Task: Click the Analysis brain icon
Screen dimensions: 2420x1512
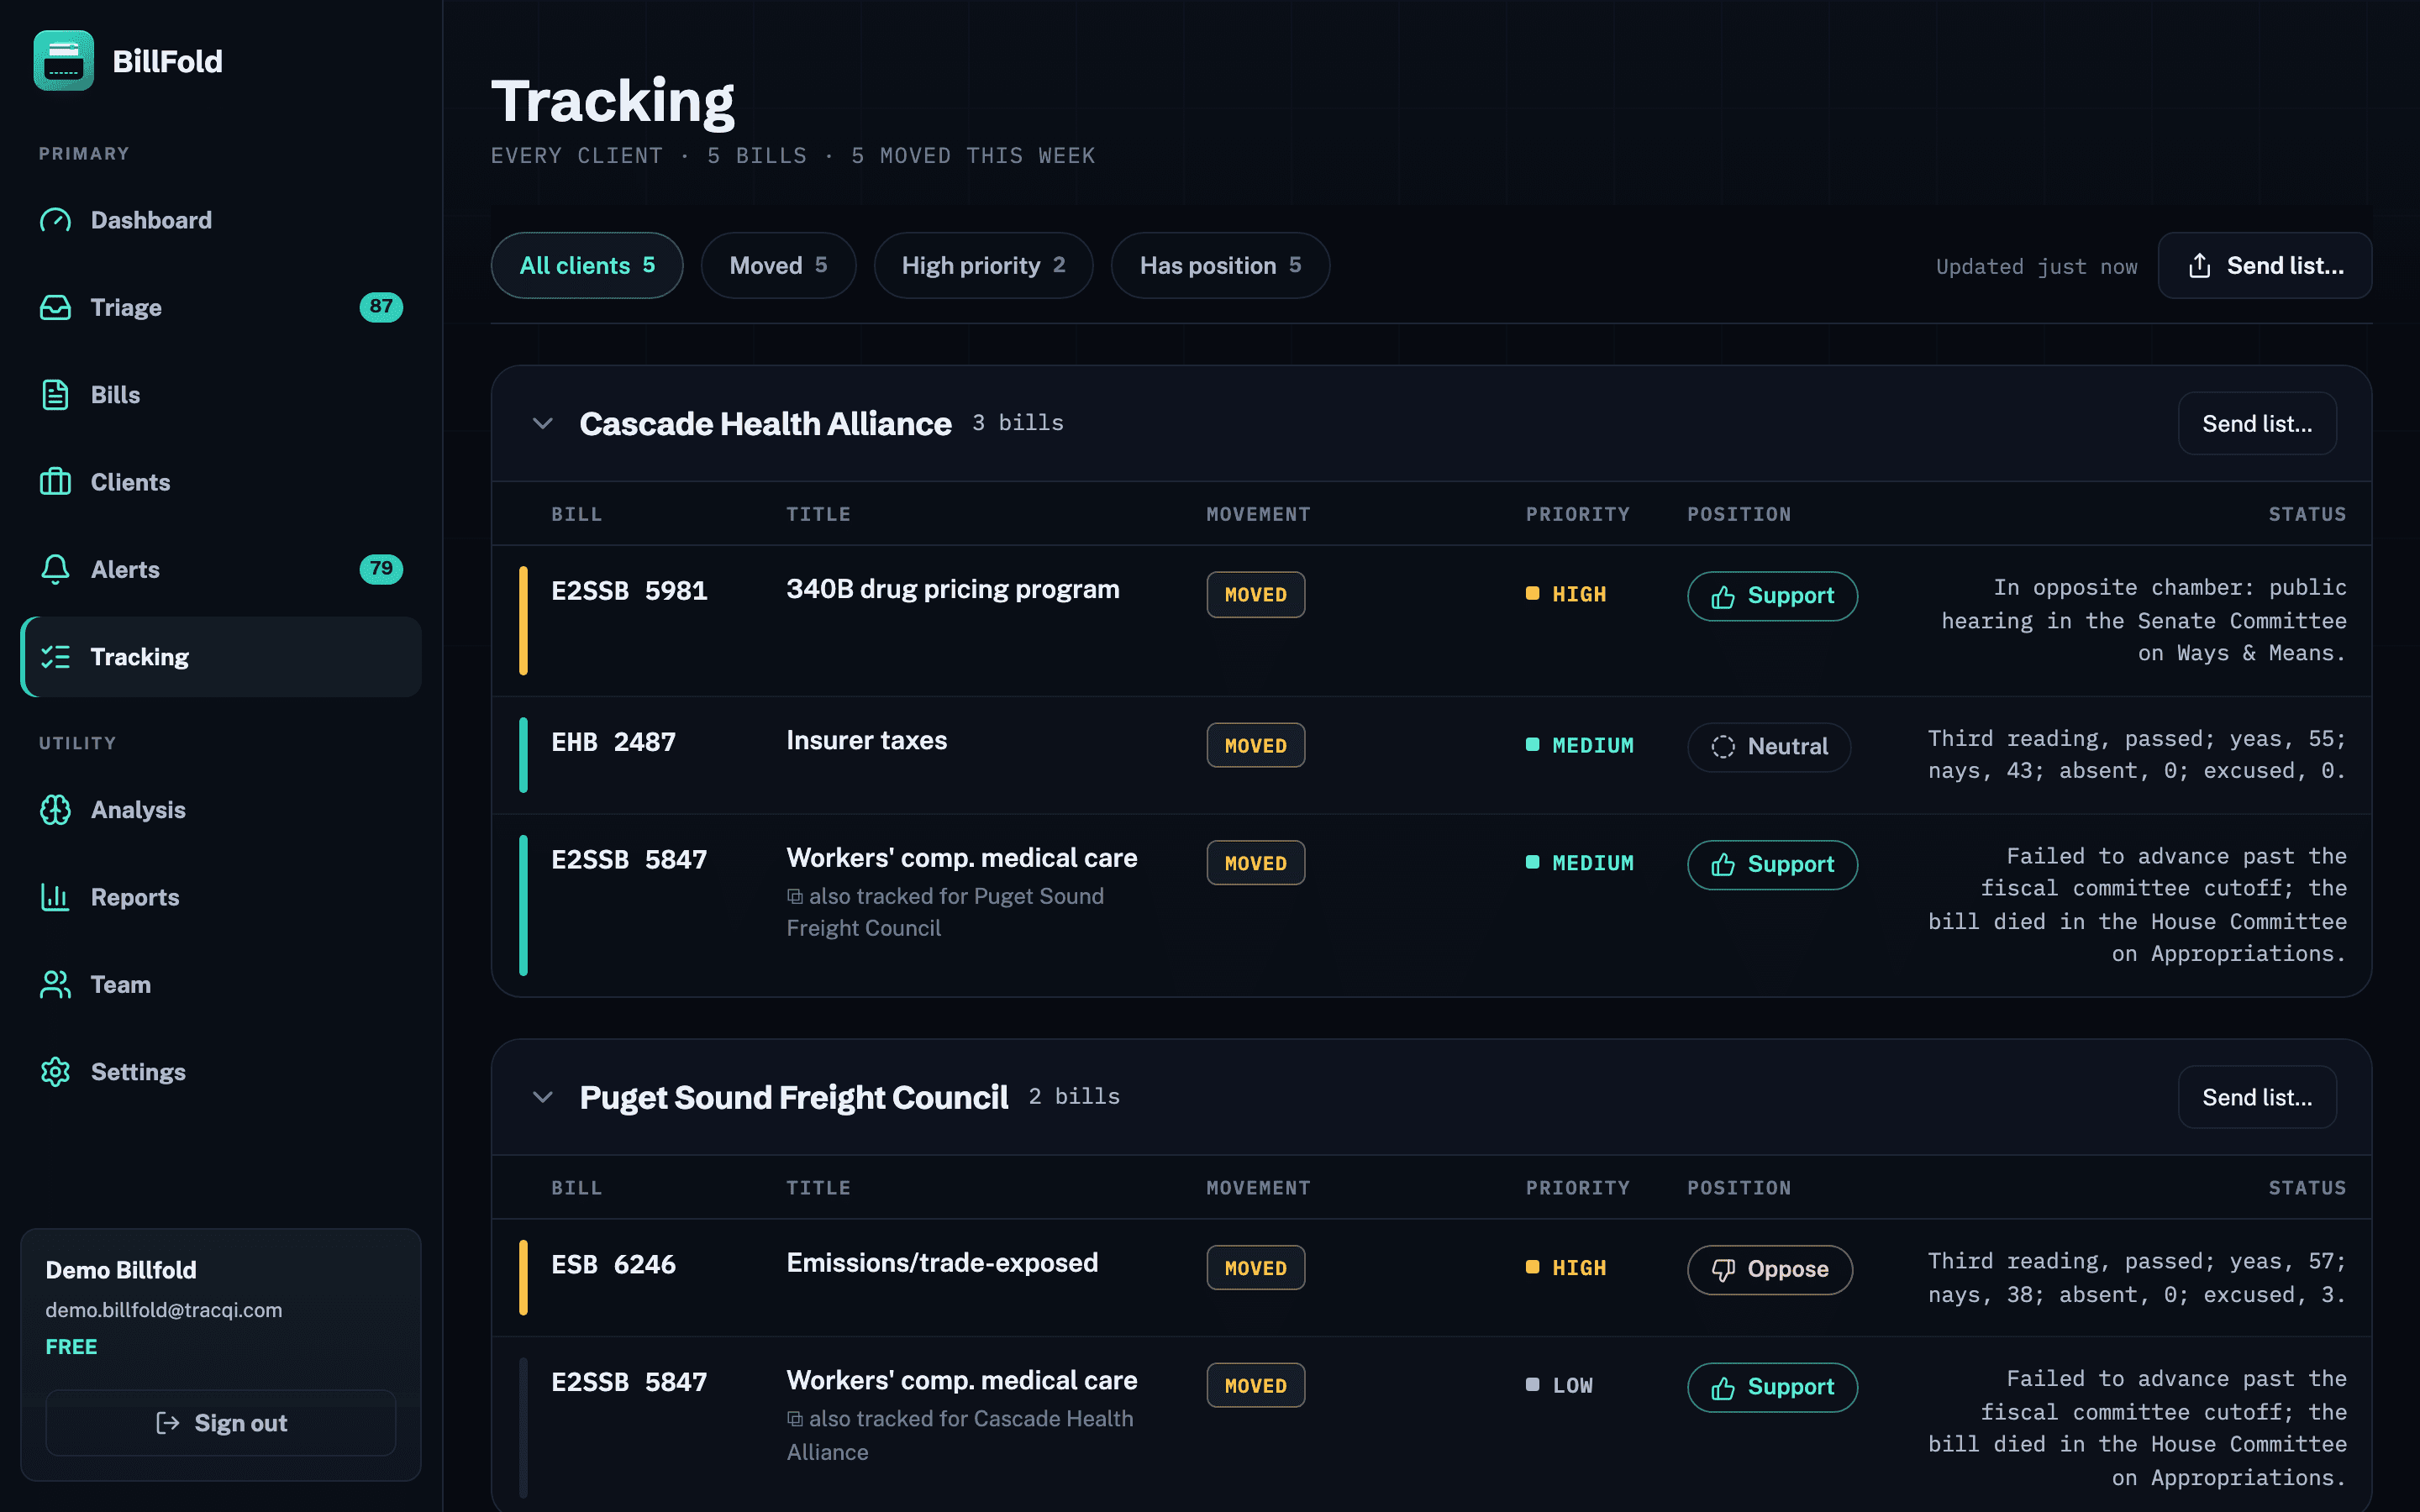Action: point(55,810)
